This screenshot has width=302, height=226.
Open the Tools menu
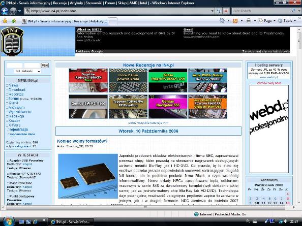tap(287, 21)
